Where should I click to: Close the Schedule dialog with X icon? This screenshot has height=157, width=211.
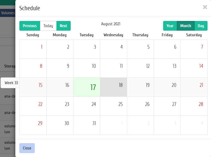(x=205, y=7)
